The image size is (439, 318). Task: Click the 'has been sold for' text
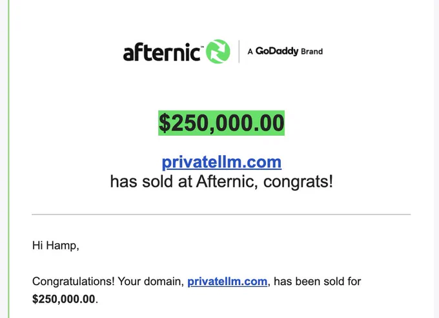pos(318,281)
